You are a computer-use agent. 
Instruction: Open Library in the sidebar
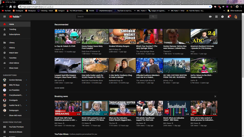(15, 43)
